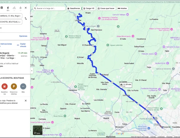The width and height of the screenshot is (180, 138).
Task: Search Estacionamientos near the destination
Action: (x=14, y=86)
